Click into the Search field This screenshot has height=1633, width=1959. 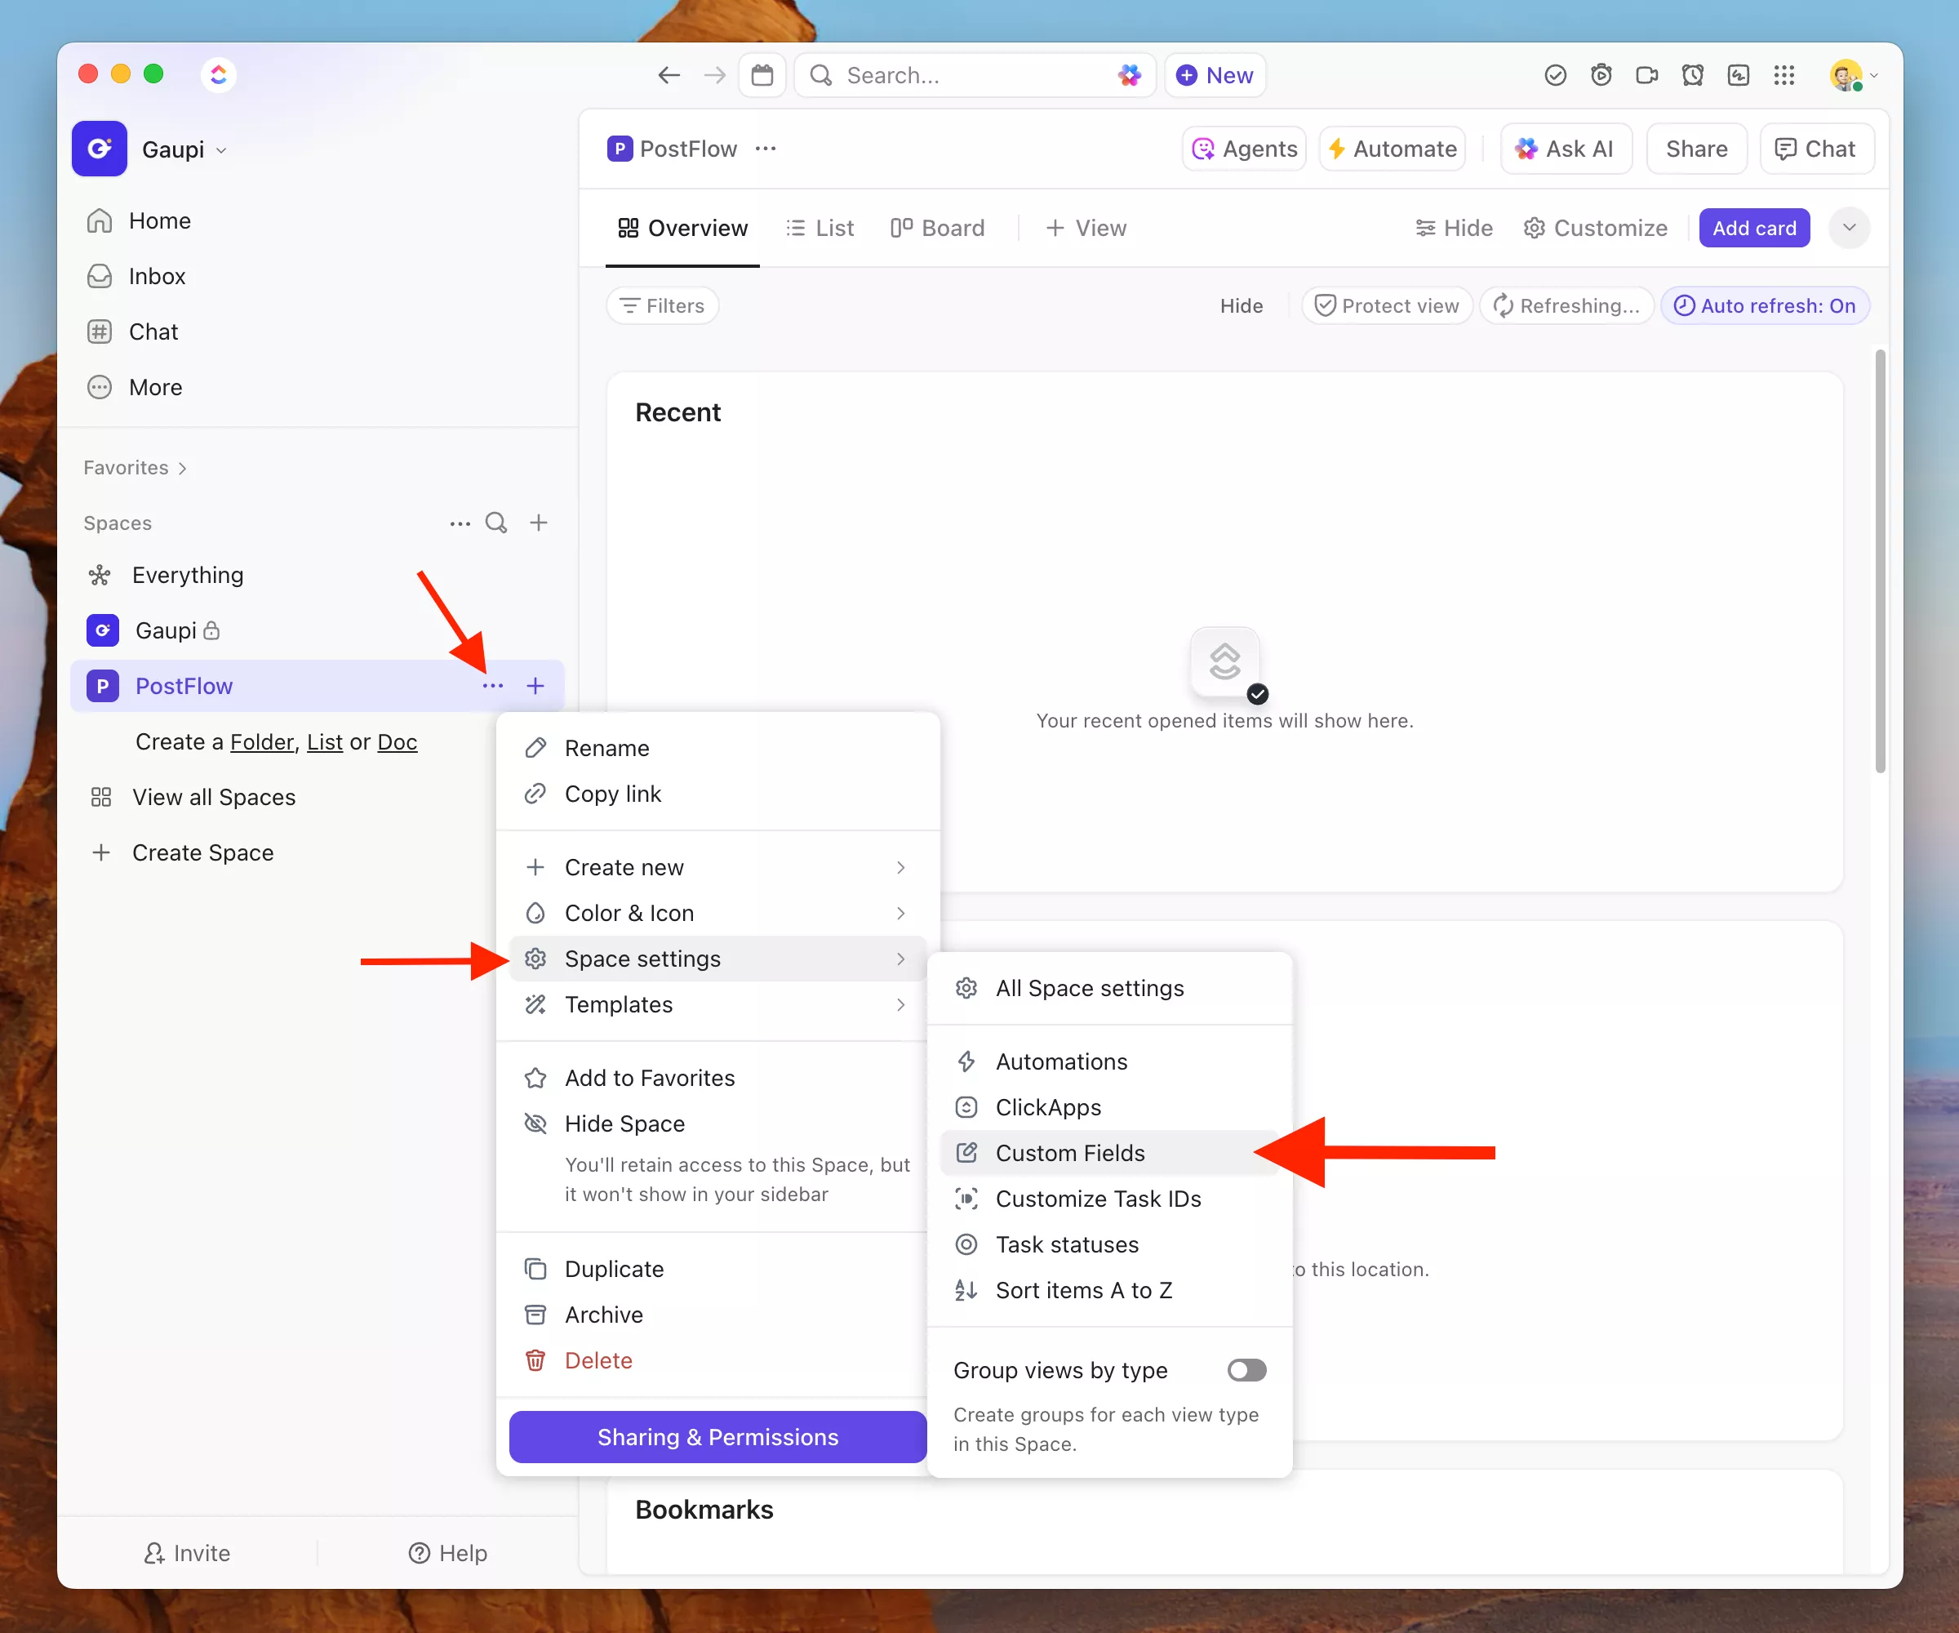[975, 74]
